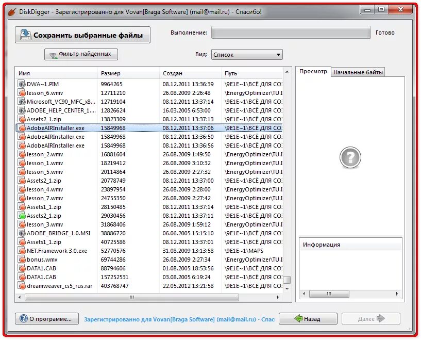Select the AdobeAIRInstaller.exe row created 13:36:56

pos(149,145)
